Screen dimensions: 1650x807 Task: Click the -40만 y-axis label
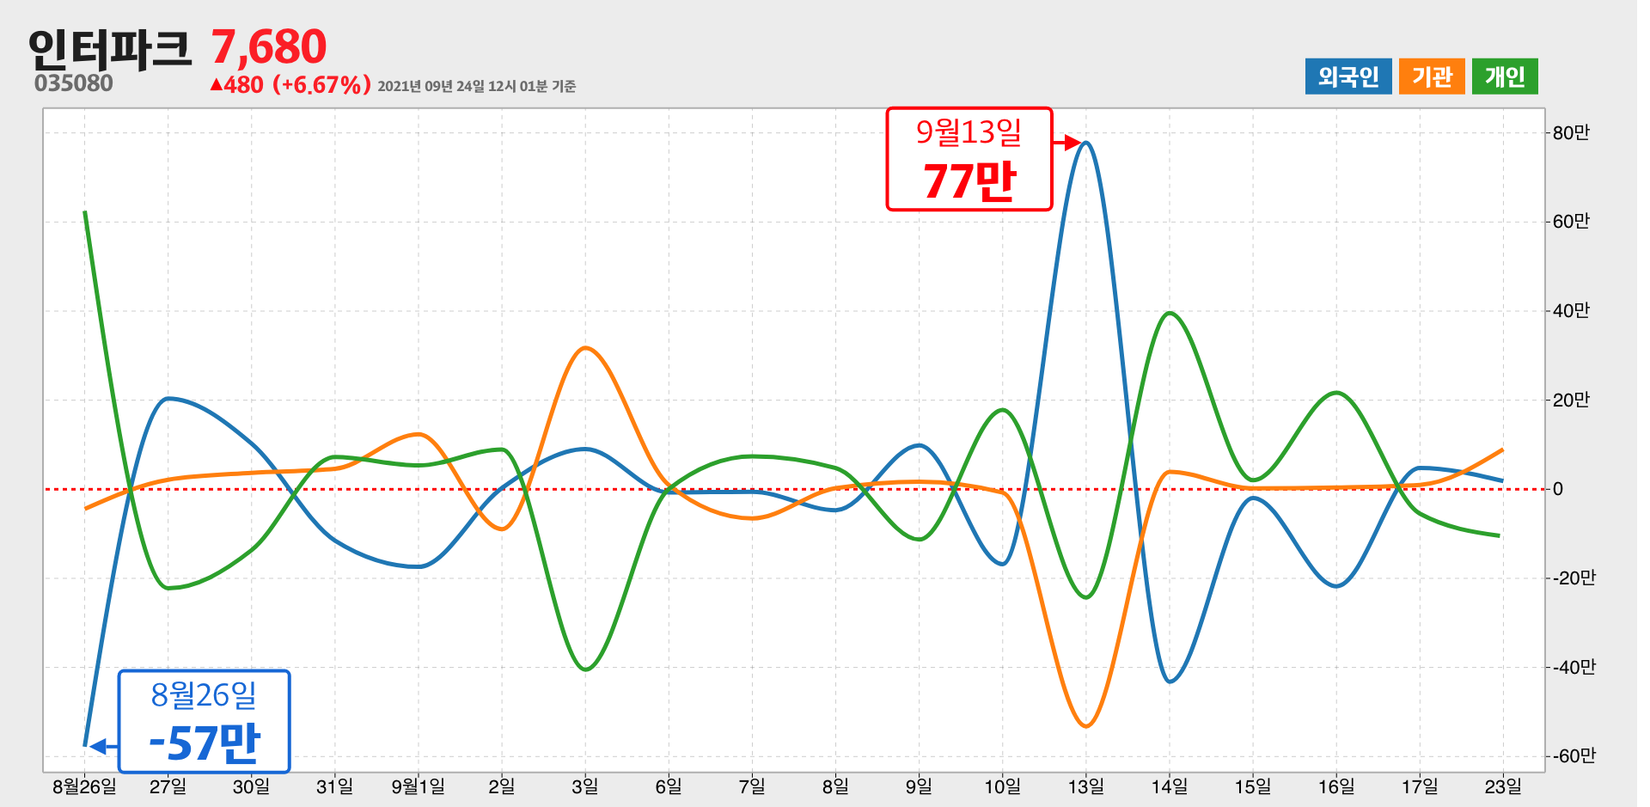[x=1574, y=667]
